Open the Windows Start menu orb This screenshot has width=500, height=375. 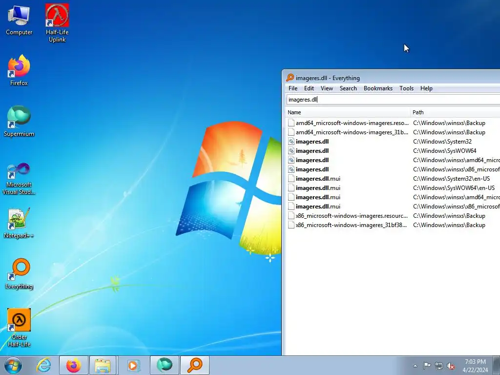(x=13, y=365)
